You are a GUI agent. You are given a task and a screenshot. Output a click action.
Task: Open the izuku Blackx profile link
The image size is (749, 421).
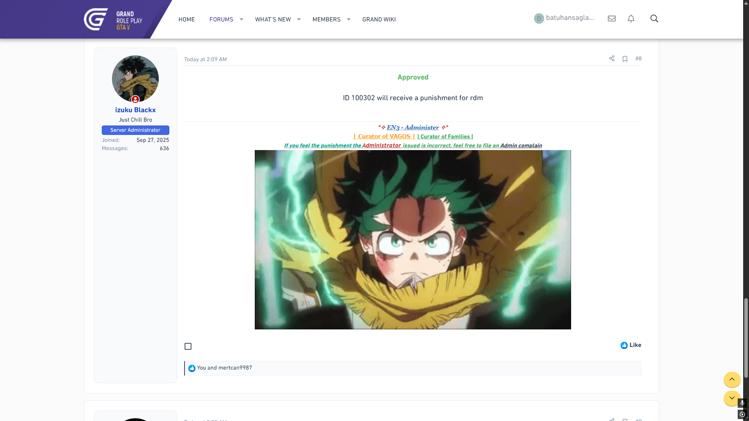tap(135, 110)
